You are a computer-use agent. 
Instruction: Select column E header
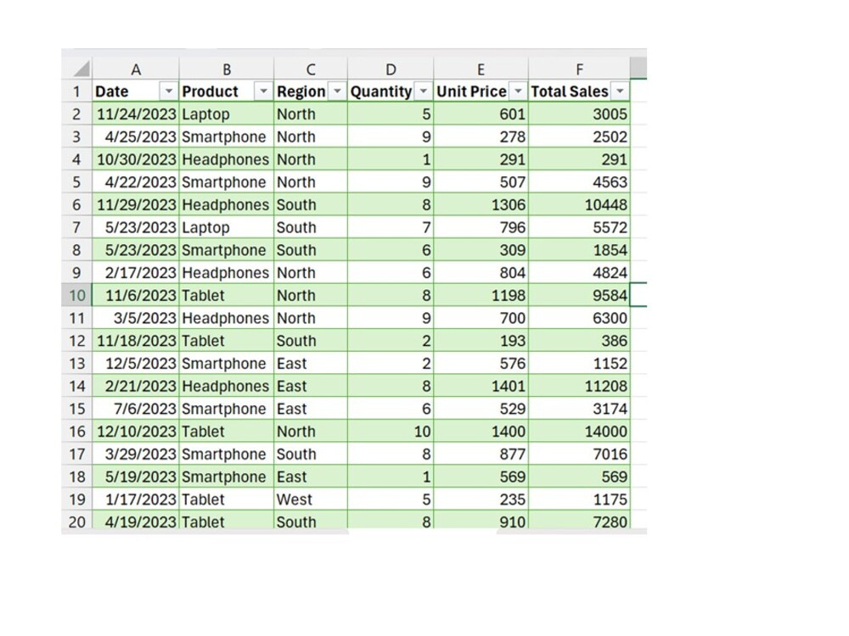pyautogui.click(x=481, y=70)
